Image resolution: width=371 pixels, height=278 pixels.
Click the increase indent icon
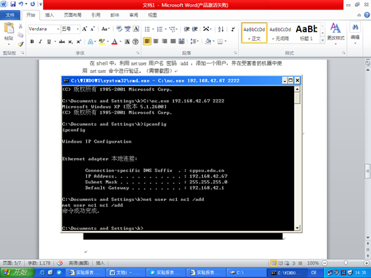tap(195, 29)
